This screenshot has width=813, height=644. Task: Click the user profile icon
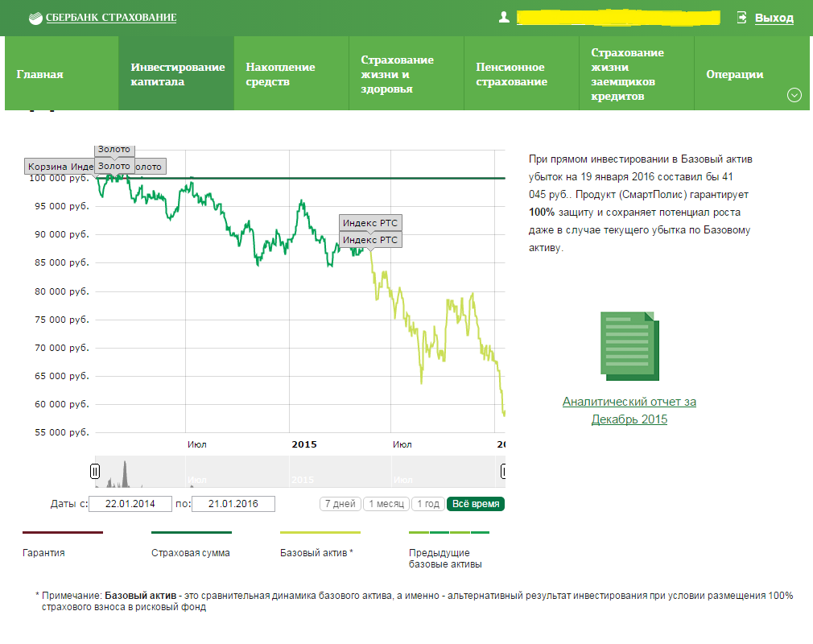click(x=504, y=17)
